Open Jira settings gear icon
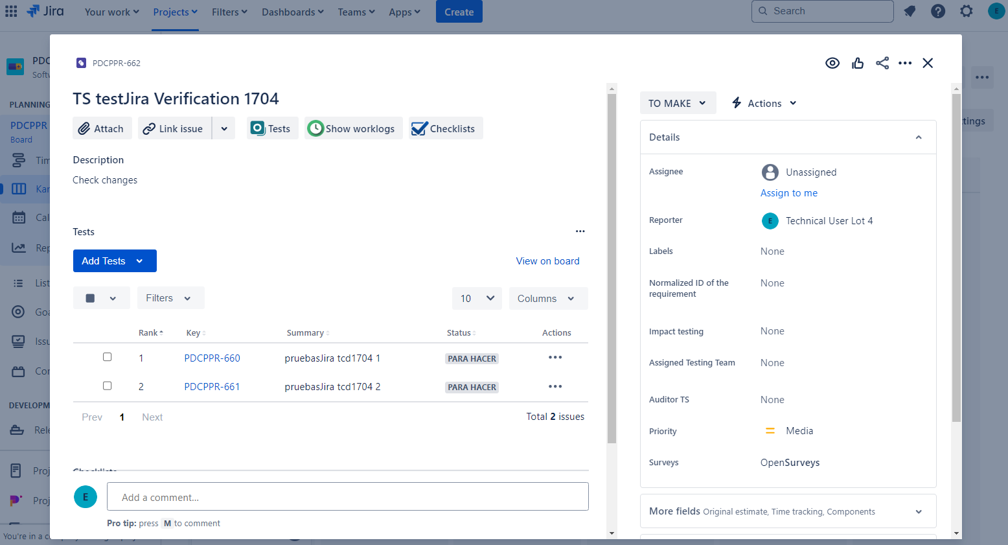This screenshot has width=1008, height=545. 967,12
